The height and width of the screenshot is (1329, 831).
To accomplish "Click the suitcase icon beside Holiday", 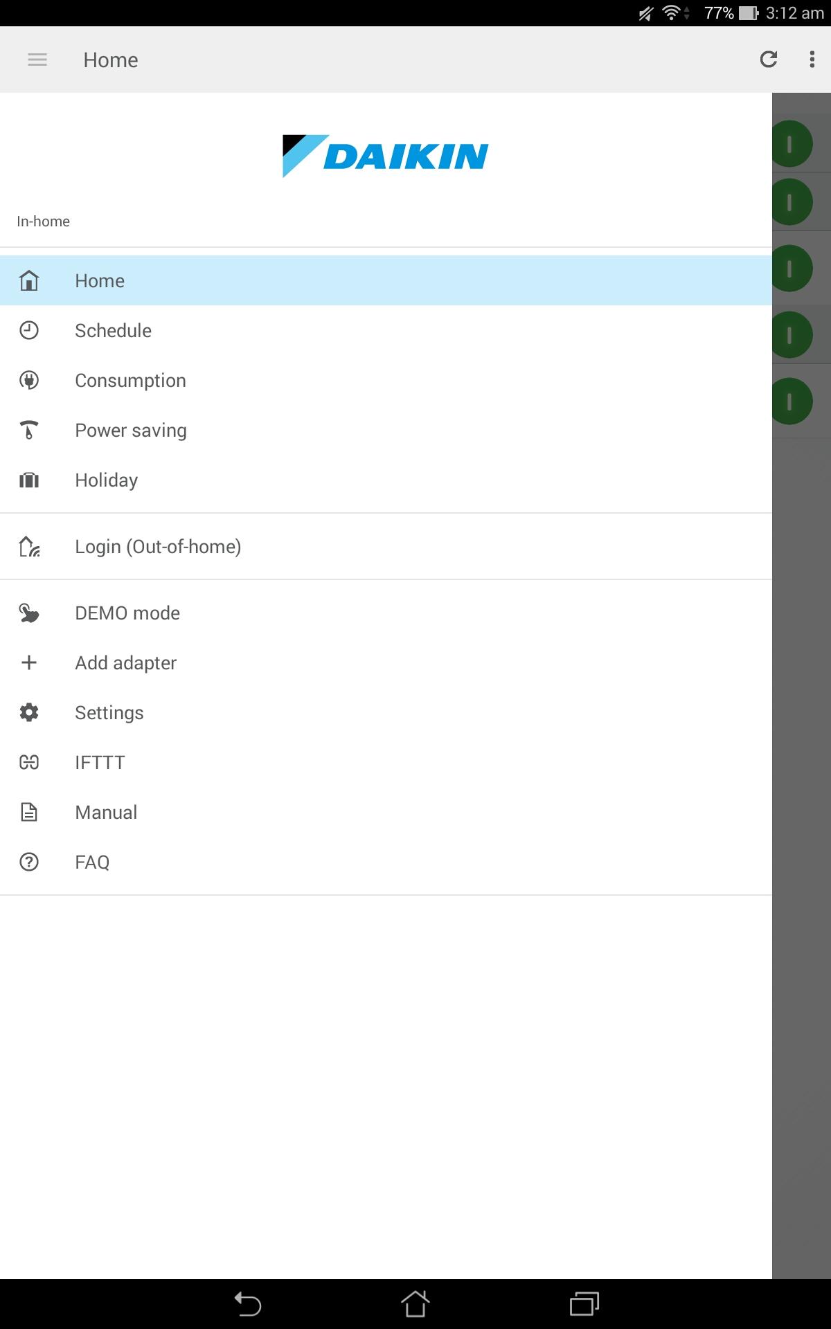I will pyautogui.click(x=29, y=480).
